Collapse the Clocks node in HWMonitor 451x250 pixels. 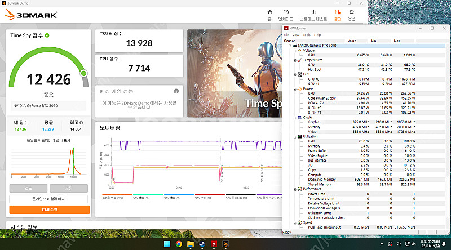[x=295, y=118]
